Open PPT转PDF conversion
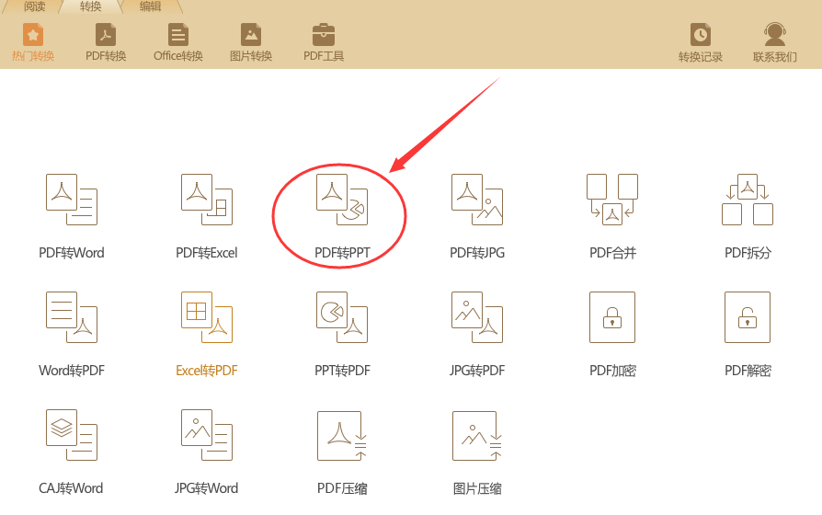Screen dimensions: 822x515 click(342, 334)
